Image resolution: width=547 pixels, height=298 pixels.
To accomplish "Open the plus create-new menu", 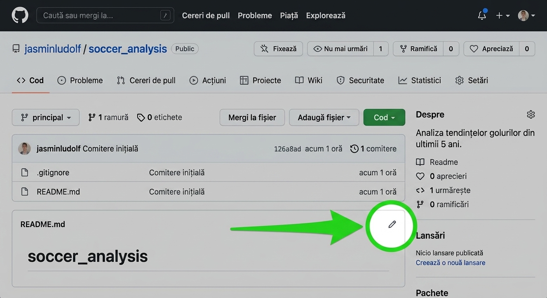I will [x=503, y=16].
